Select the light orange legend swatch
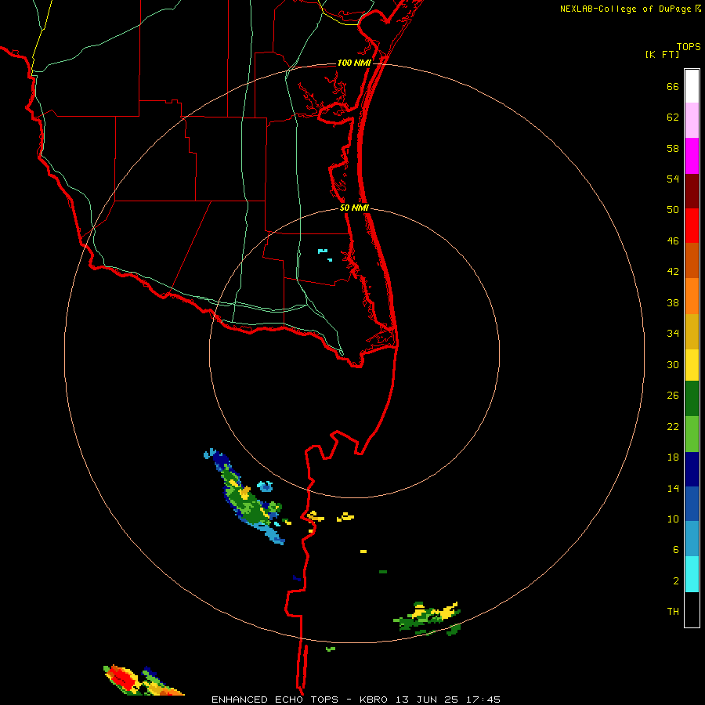 pyautogui.click(x=692, y=296)
